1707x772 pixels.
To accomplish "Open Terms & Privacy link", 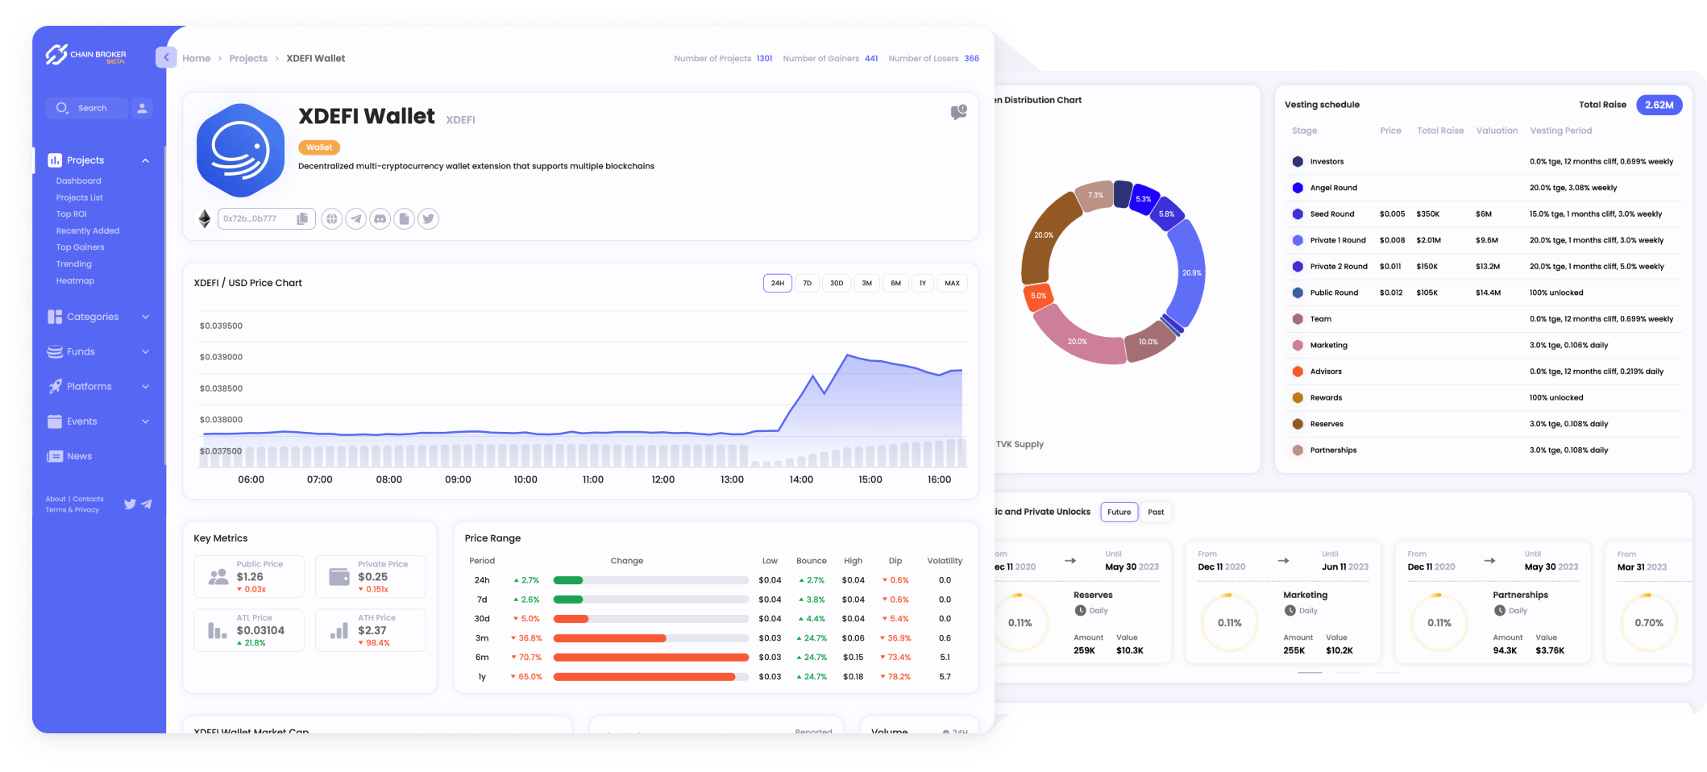I will pos(72,510).
